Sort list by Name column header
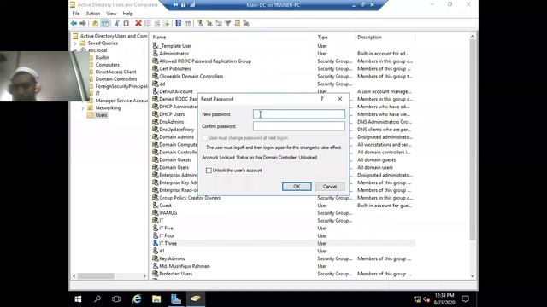 (x=233, y=37)
